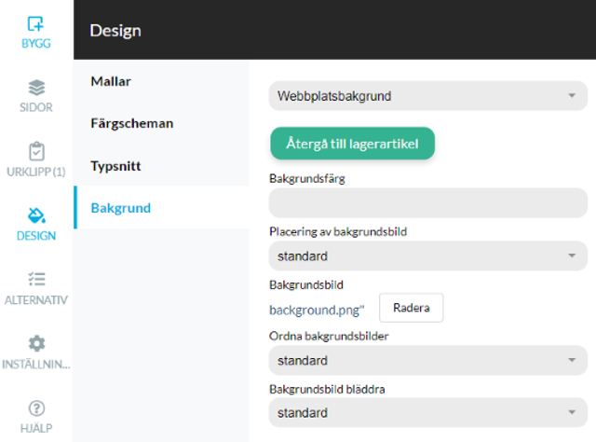Switch to the Typsnitt tab

coord(115,166)
